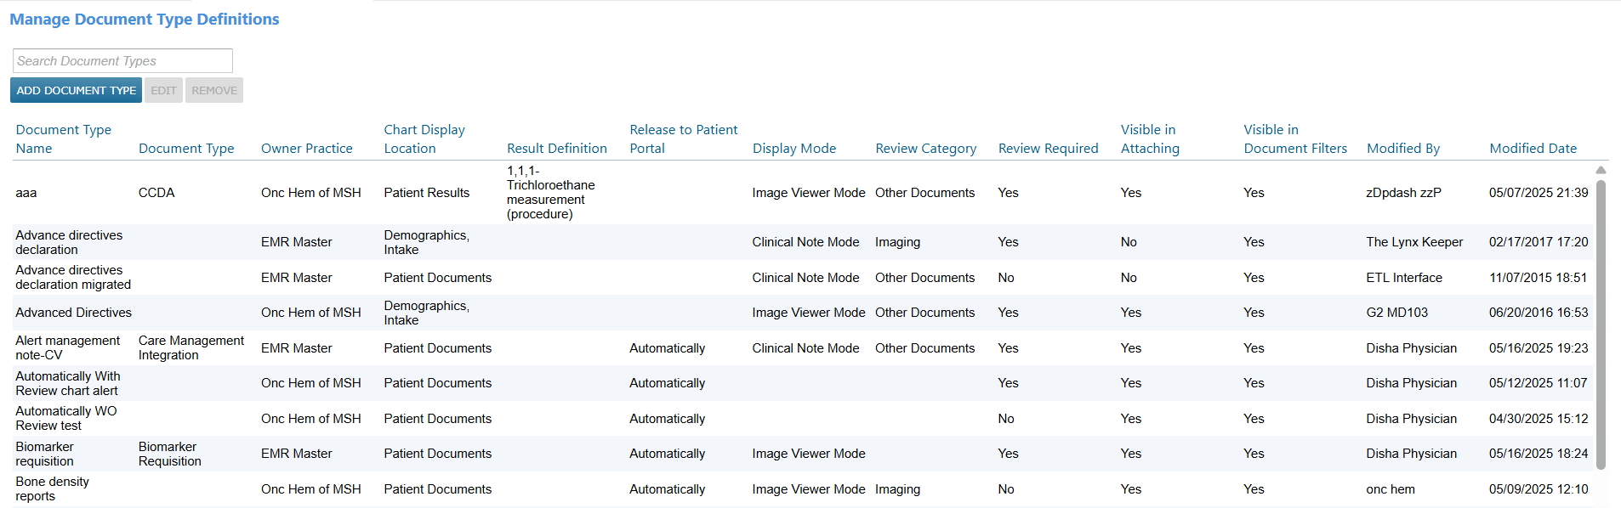Screen dimensions: 1621x508
Task: Select the Bone density reports row
Action: pyautogui.click(x=52, y=488)
